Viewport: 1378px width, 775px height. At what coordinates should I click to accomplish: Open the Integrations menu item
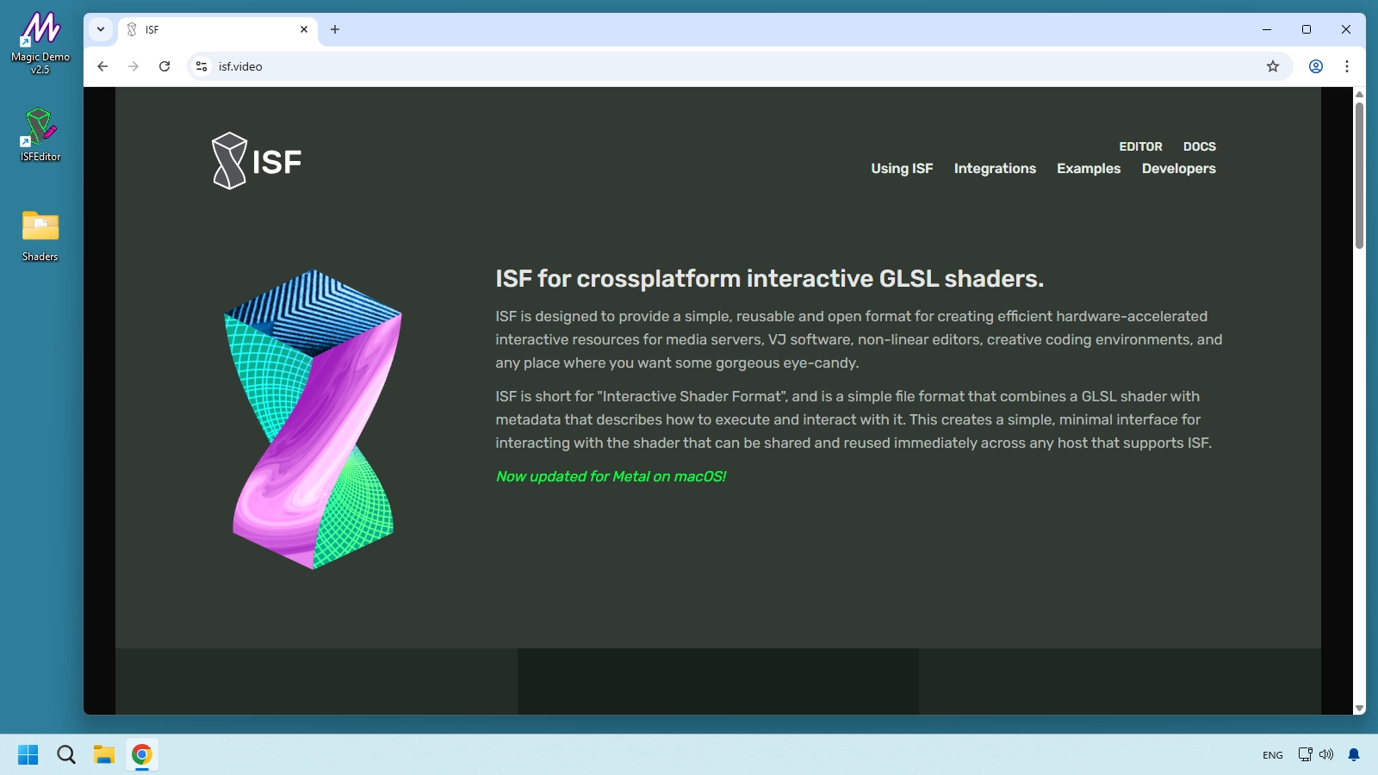pos(995,169)
